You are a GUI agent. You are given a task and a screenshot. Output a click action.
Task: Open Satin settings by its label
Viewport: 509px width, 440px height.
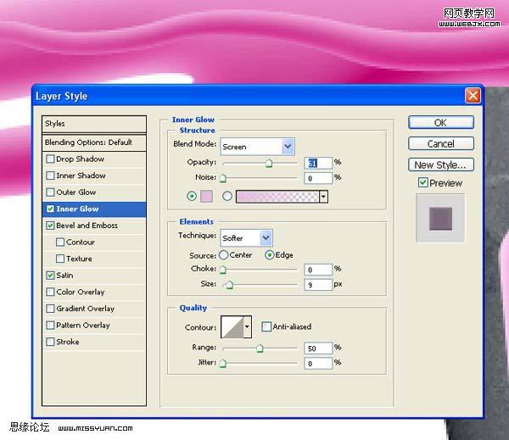[x=64, y=276]
